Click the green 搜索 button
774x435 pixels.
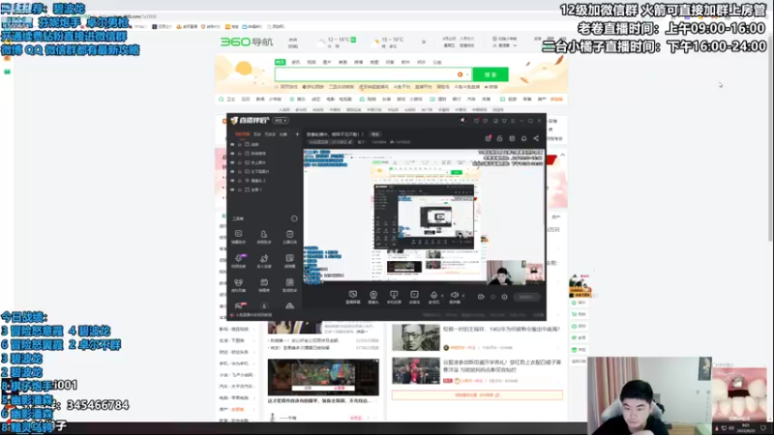coord(491,74)
